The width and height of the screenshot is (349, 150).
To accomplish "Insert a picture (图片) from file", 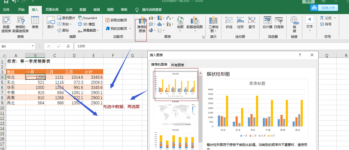I will pos(51,23).
